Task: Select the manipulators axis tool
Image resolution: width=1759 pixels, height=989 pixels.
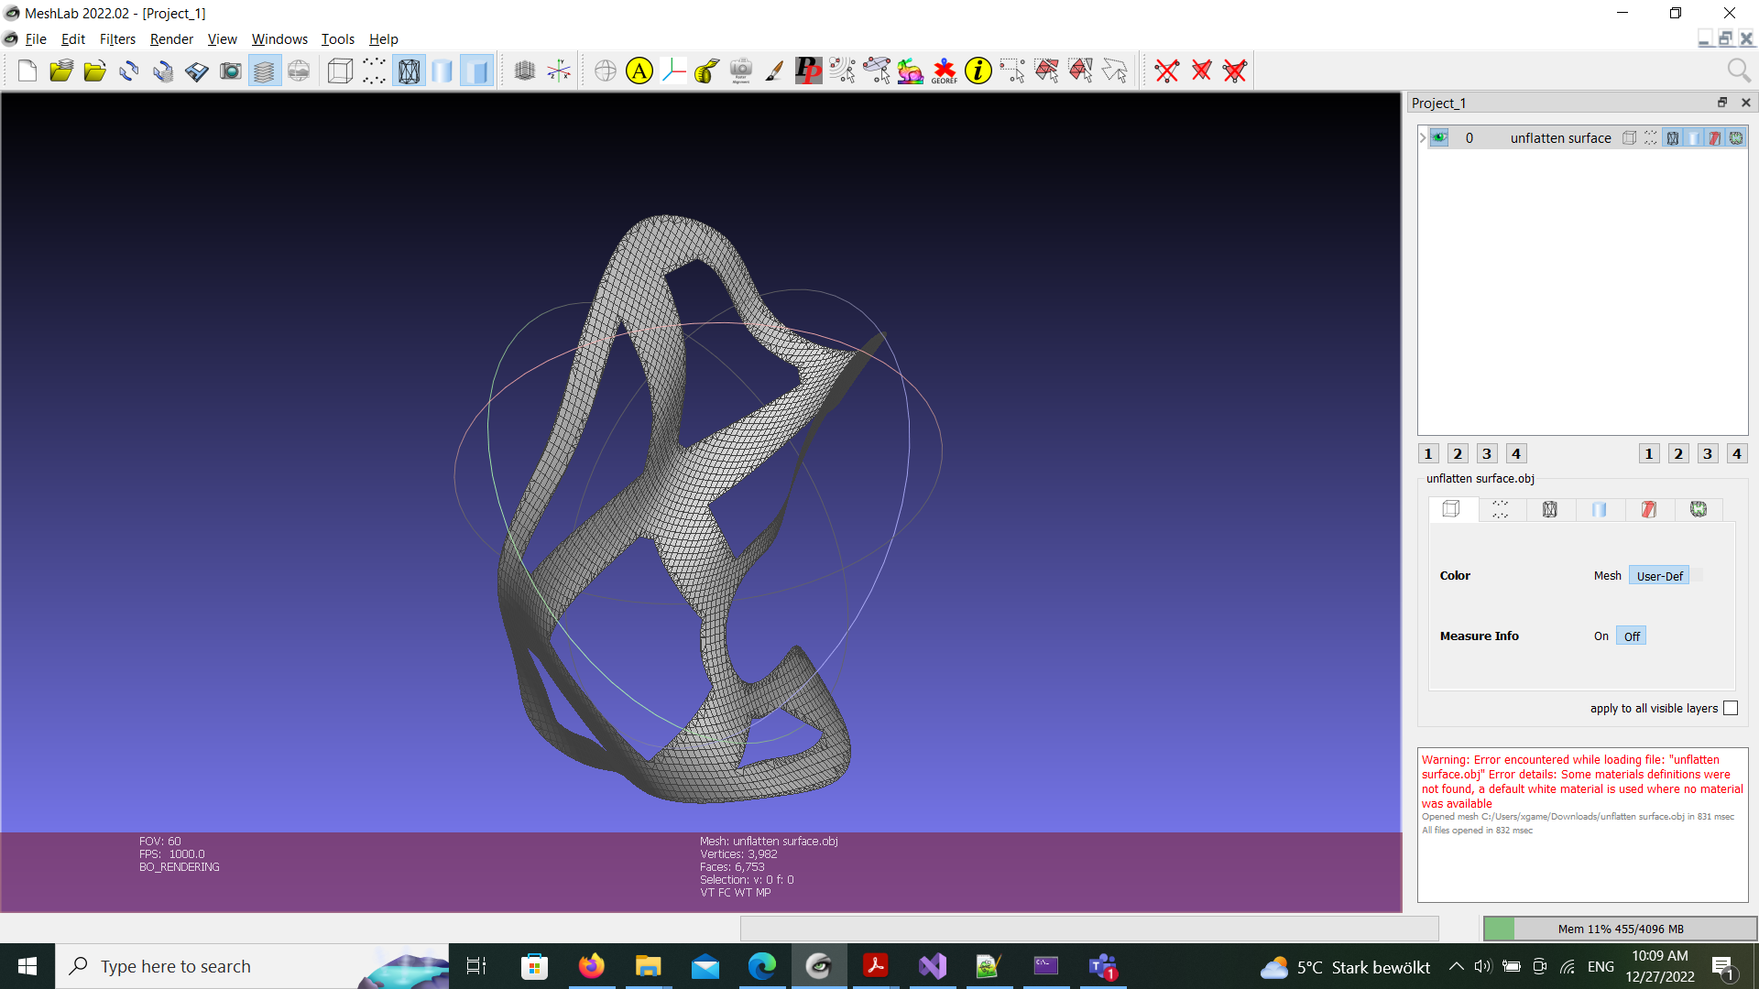Action: click(673, 71)
